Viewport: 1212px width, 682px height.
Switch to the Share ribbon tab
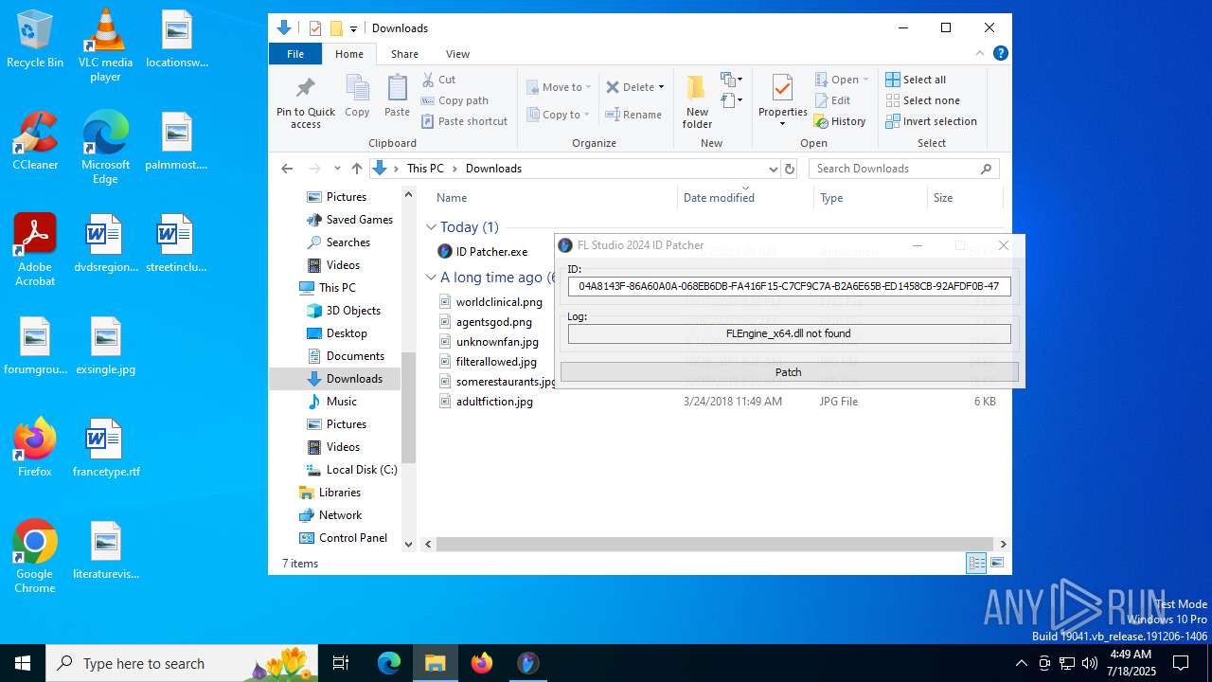tap(404, 54)
